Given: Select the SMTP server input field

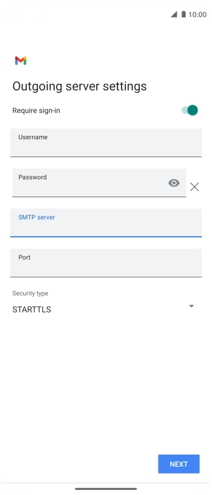Looking at the screenshot, I should pyautogui.click(x=106, y=223).
